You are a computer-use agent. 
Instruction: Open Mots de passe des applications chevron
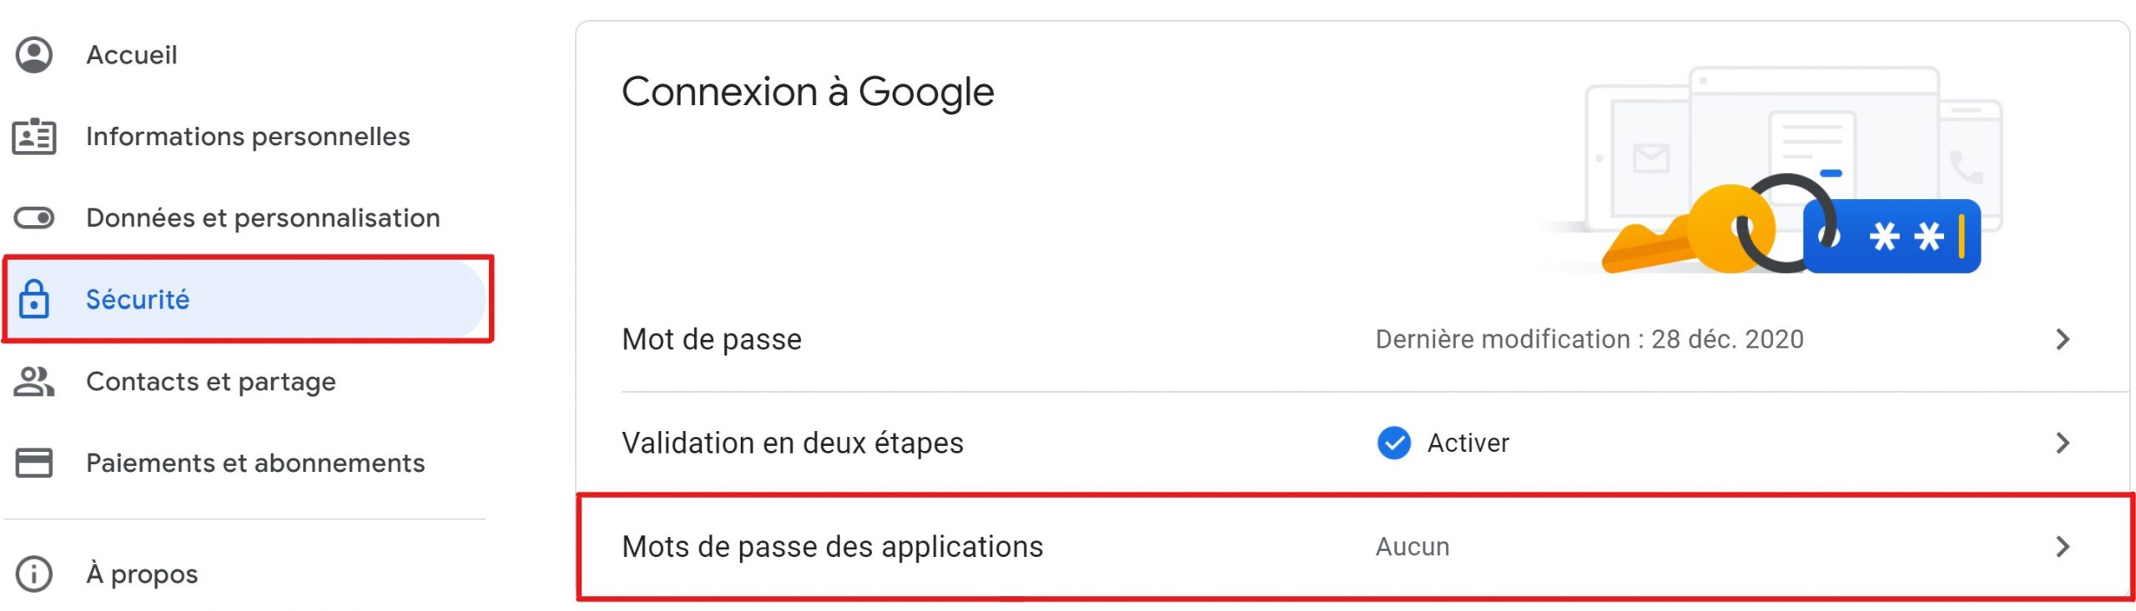pos(2063,547)
